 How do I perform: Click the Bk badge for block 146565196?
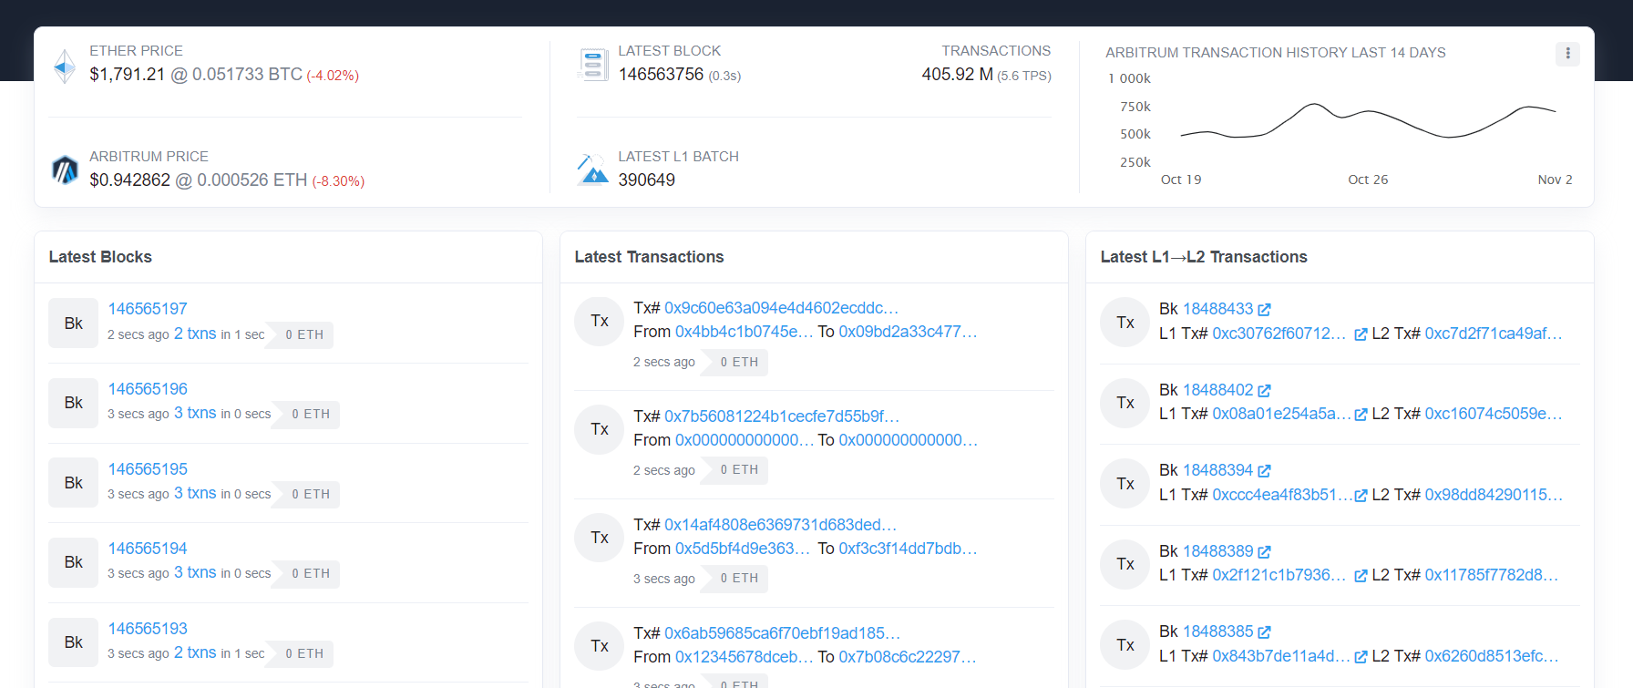click(74, 403)
